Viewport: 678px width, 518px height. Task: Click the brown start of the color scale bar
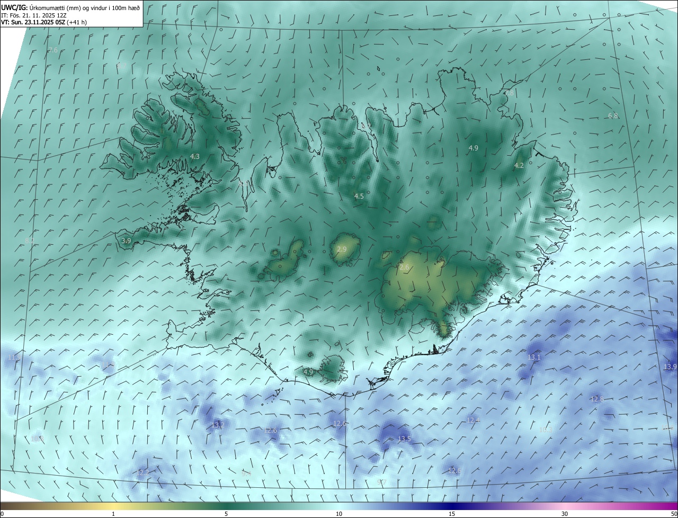[8, 506]
